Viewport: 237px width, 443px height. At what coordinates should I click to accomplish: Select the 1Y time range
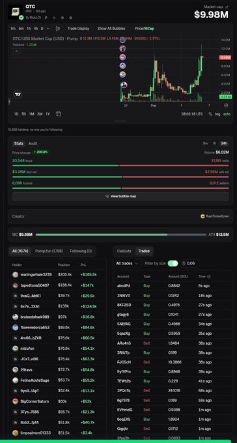coord(48,114)
